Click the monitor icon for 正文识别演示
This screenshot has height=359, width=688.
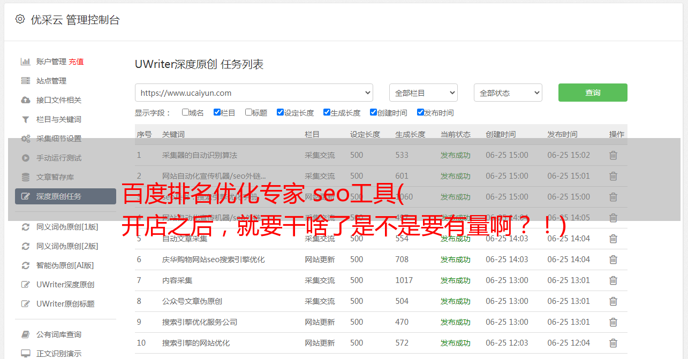pos(25,354)
